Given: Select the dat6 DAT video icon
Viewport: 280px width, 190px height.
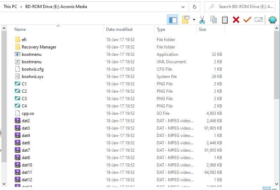Looking at the screenshot, I should (x=18, y=143).
